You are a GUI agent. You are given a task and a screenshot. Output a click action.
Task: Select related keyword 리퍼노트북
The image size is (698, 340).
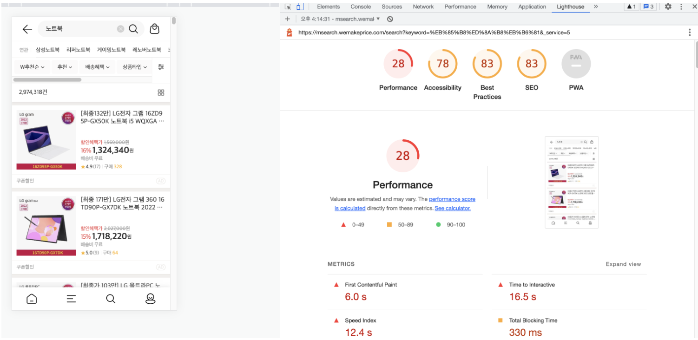click(78, 50)
